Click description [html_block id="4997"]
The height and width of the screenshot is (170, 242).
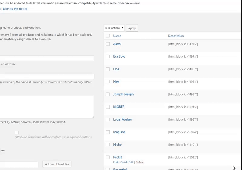point(183,120)
